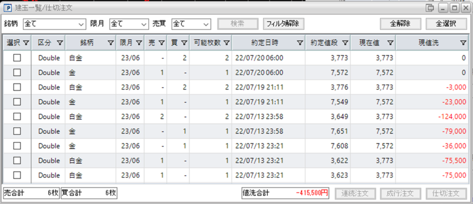
Task: Check the 金 row priced 7,608
Action: click(17, 146)
